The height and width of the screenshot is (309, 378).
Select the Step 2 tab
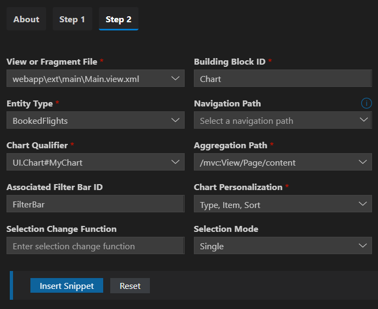point(118,19)
